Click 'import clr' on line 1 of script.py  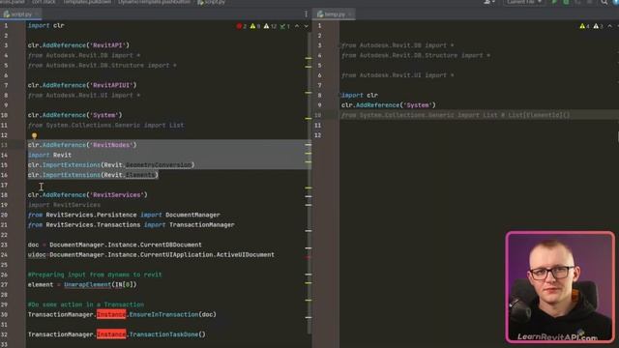45,25
